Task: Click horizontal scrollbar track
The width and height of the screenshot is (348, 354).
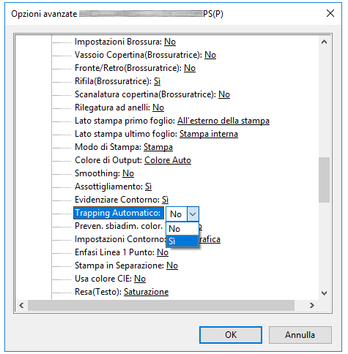Action: tap(161, 305)
